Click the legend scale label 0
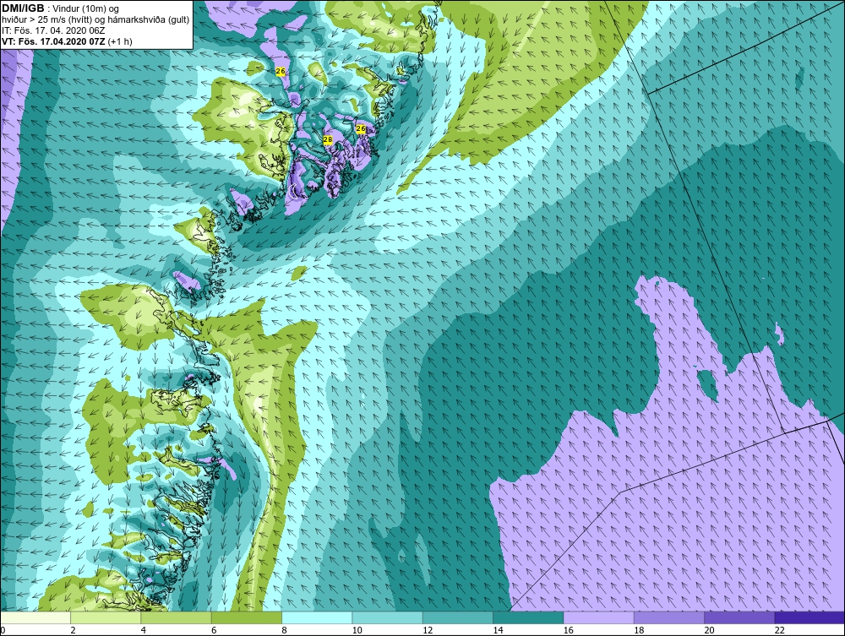The width and height of the screenshot is (845, 636). coord(3,630)
